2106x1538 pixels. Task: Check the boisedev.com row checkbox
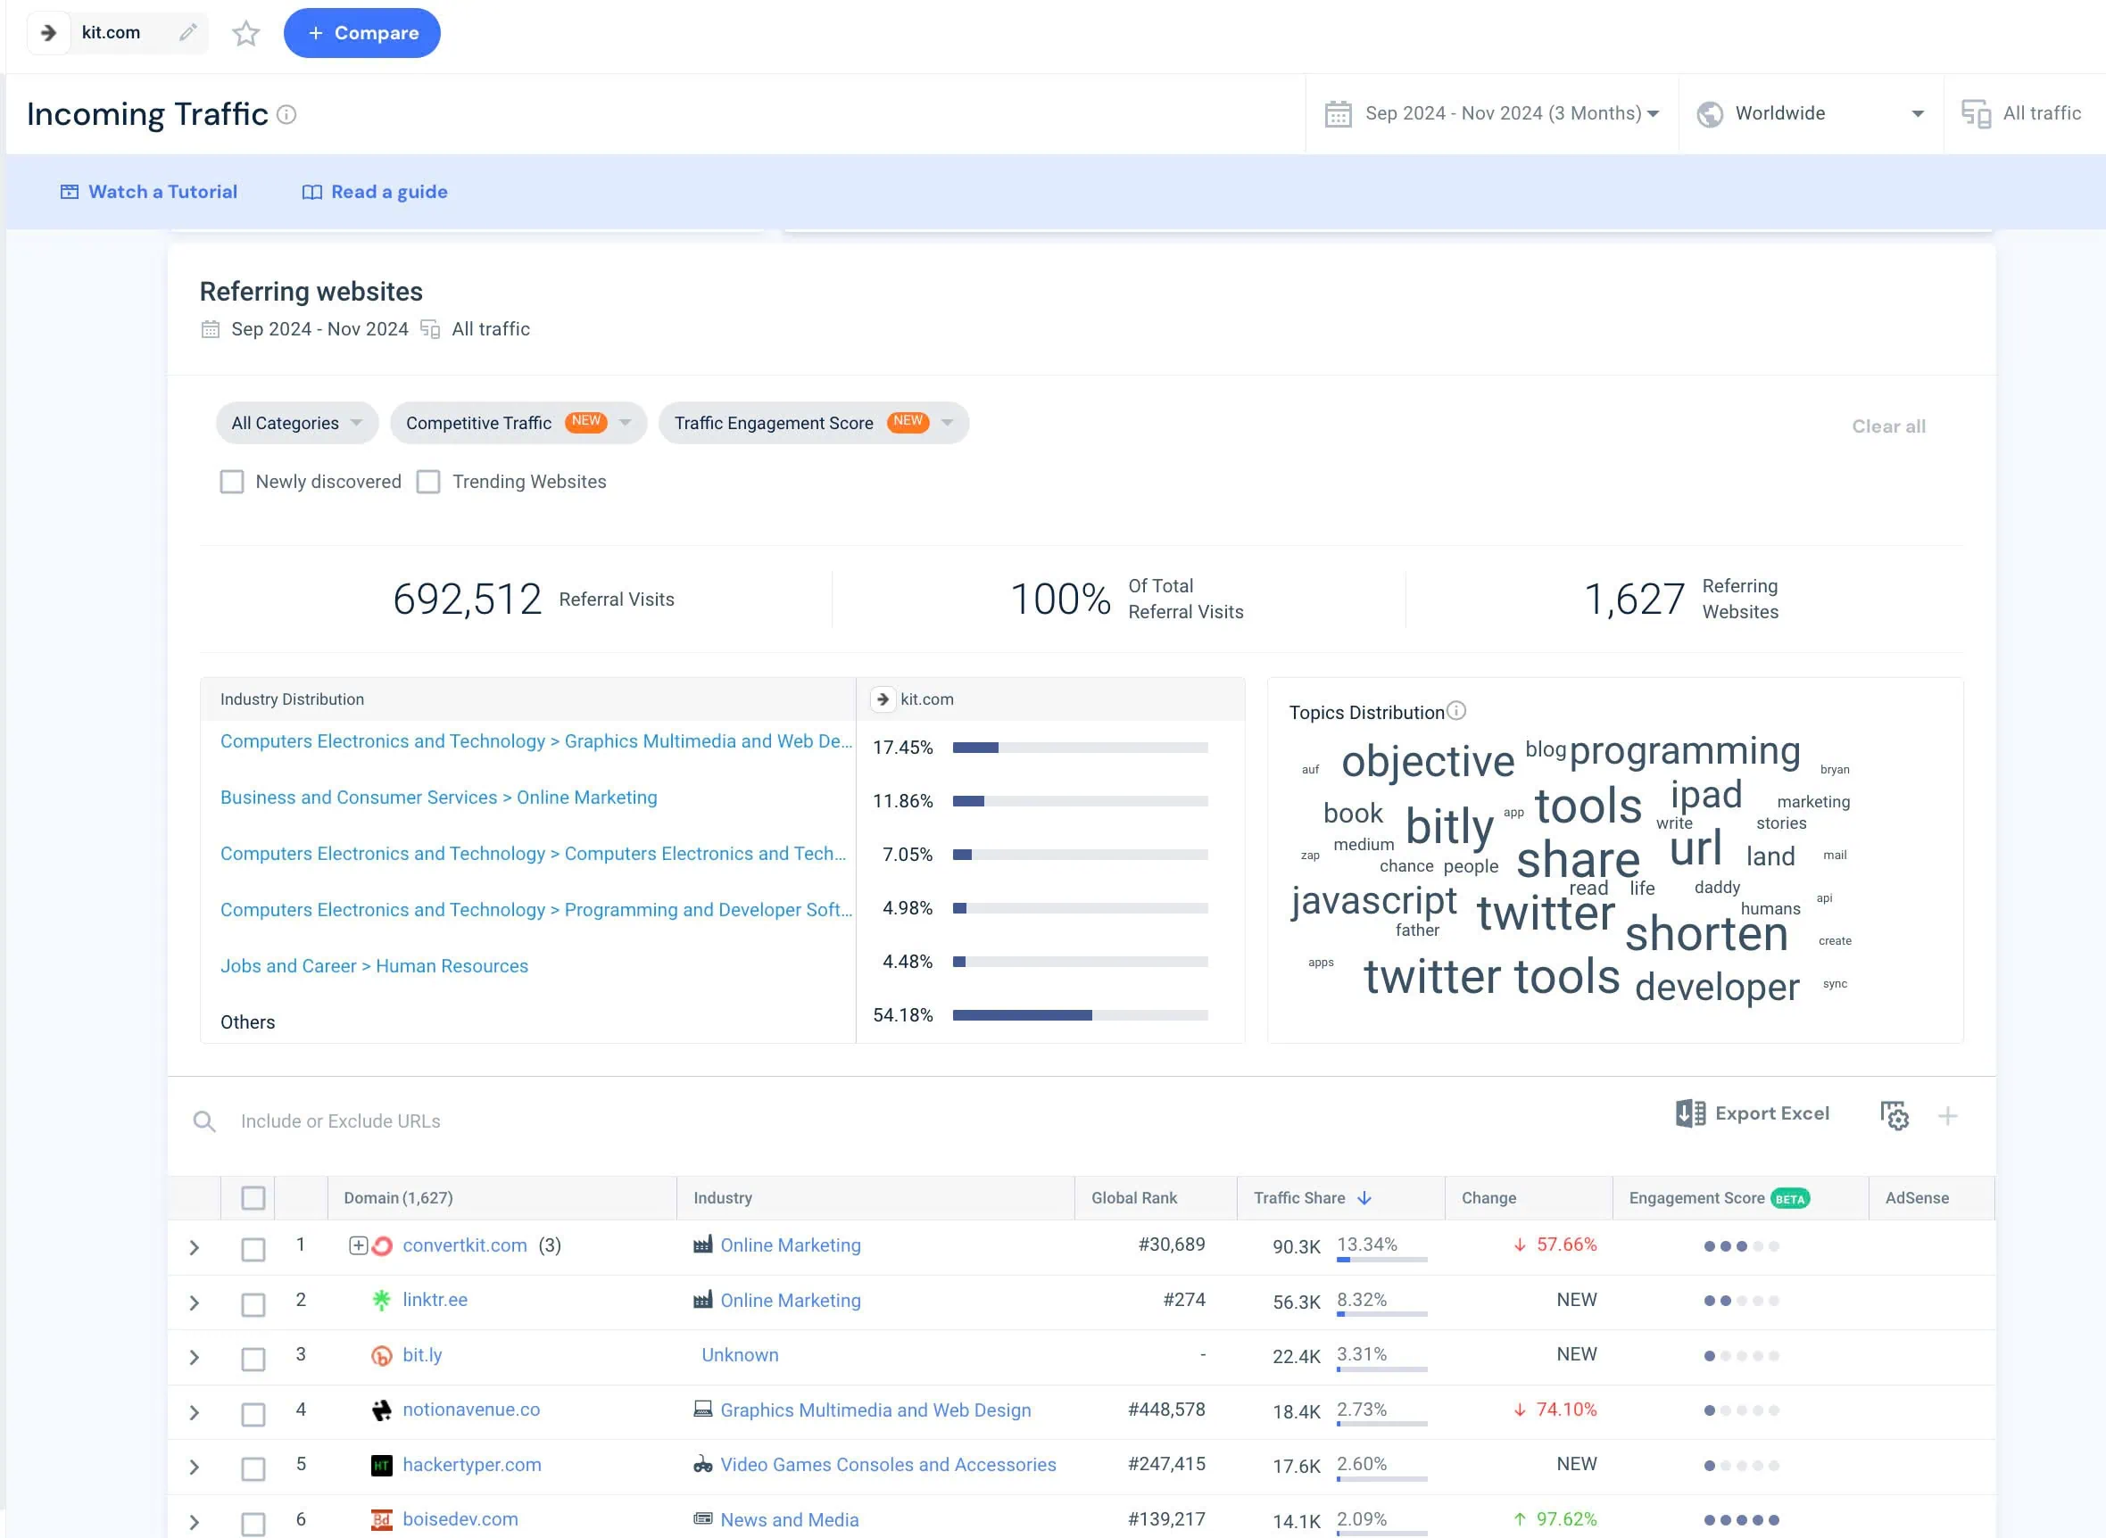click(253, 1524)
